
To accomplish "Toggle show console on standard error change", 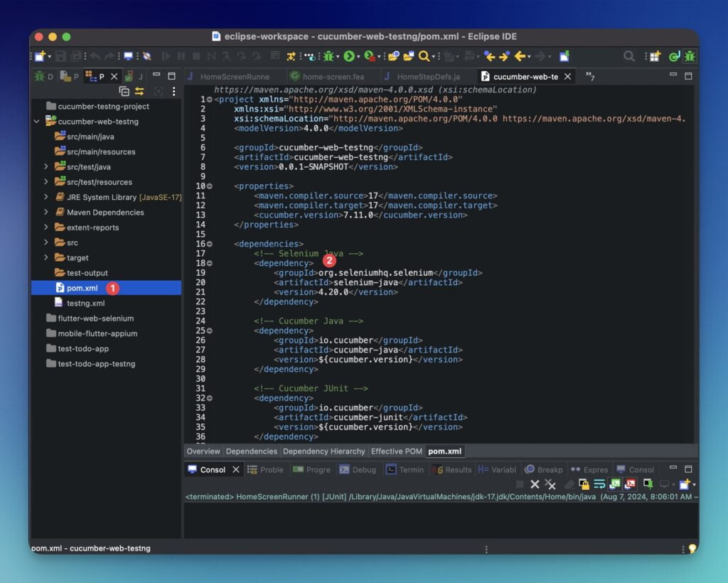I will coord(630,484).
